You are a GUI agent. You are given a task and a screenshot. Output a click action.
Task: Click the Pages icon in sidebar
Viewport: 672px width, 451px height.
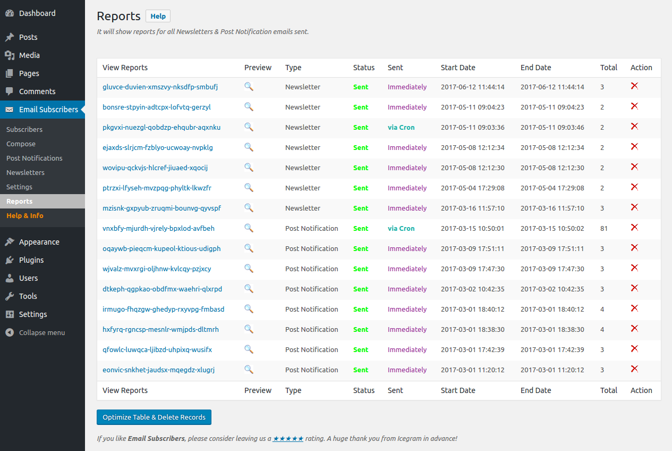[x=10, y=73]
